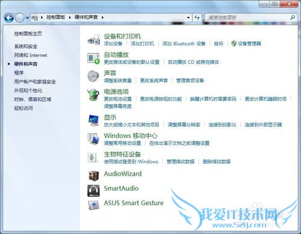The width and height of the screenshot is (301, 234).
Task: Click 调整系统音量 link
Action: click(118, 81)
